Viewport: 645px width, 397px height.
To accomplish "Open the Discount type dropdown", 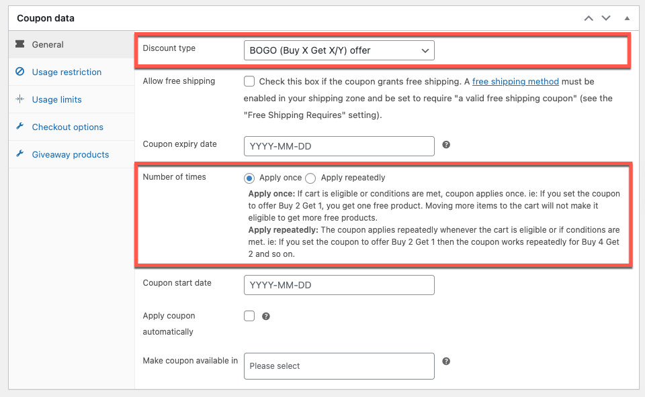I will [x=339, y=50].
